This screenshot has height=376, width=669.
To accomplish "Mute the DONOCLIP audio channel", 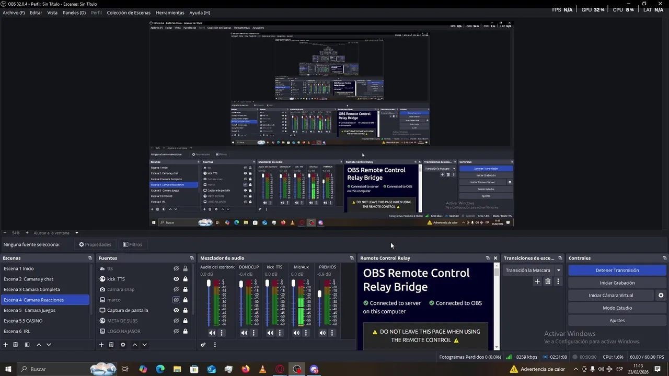I will coord(244,333).
